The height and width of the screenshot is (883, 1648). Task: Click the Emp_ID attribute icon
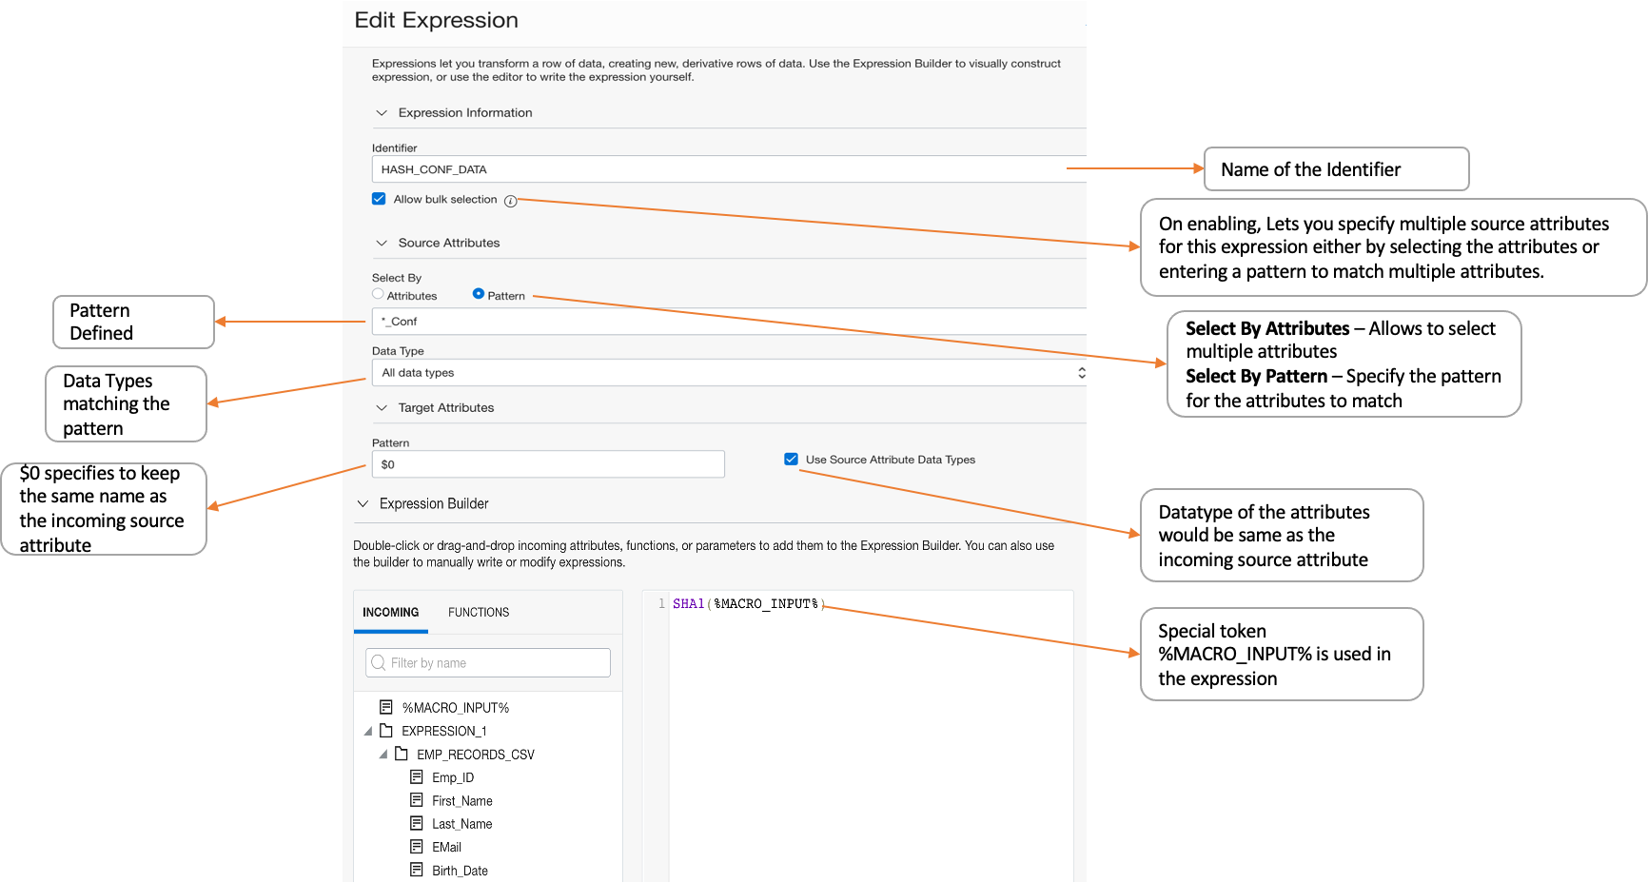[417, 776]
